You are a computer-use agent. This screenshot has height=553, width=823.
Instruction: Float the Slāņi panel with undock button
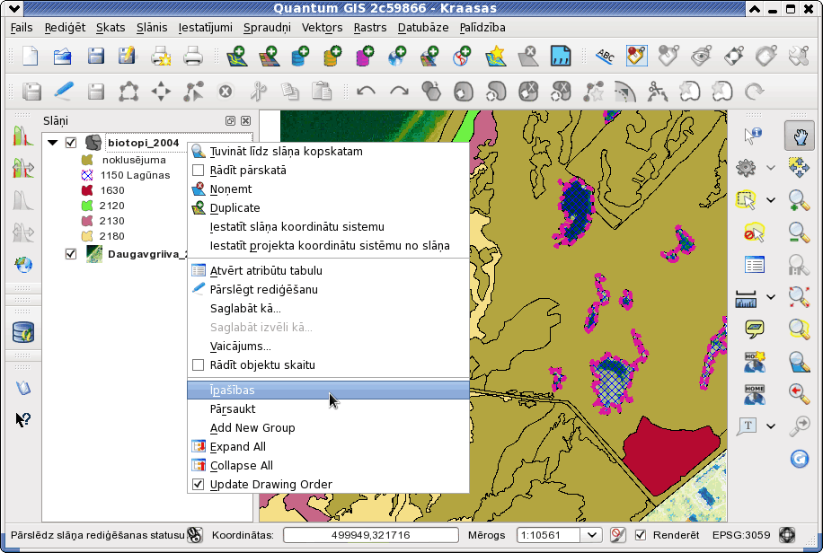[x=230, y=120]
